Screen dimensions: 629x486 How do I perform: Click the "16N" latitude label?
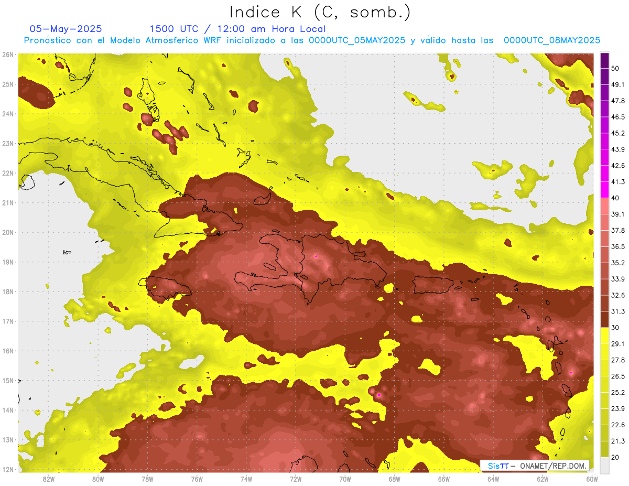coord(8,351)
